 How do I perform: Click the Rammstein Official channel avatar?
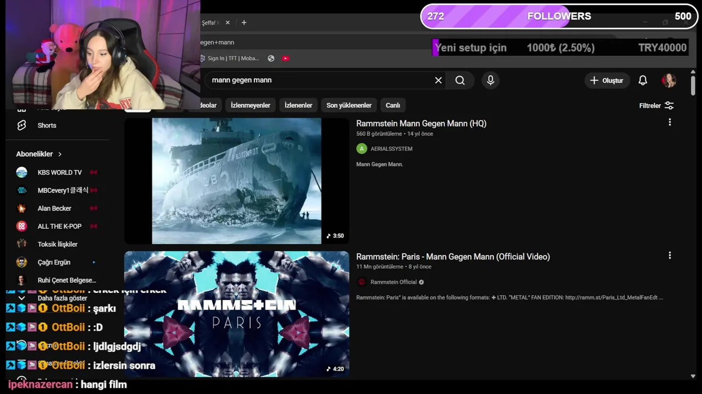(361, 282)
